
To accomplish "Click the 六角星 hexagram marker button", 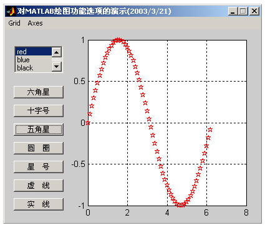I will (x=39, y=92).
